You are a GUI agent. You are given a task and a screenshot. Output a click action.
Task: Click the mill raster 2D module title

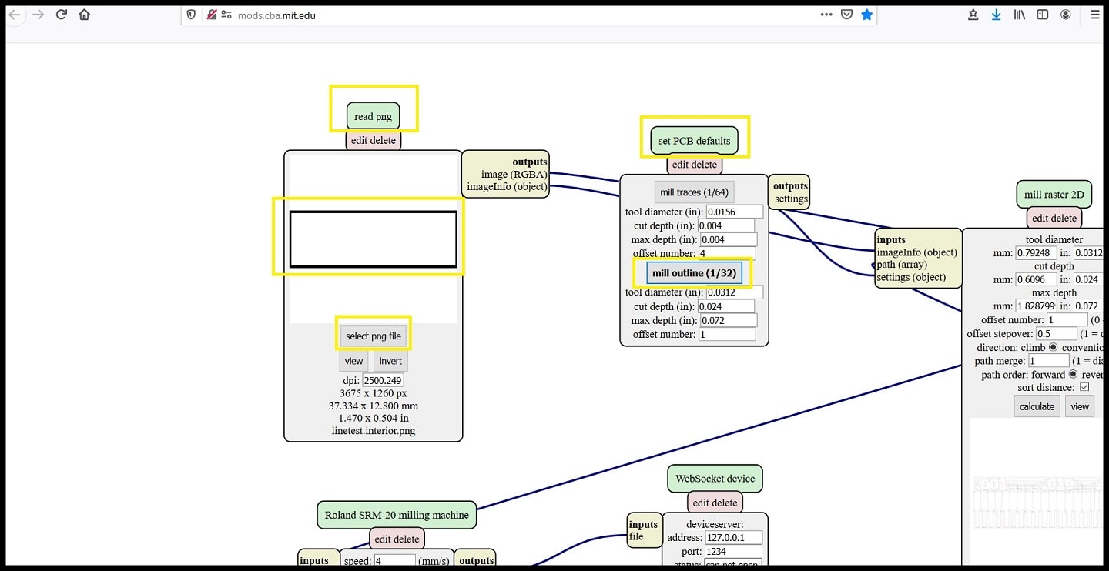tap(1054, 194)
